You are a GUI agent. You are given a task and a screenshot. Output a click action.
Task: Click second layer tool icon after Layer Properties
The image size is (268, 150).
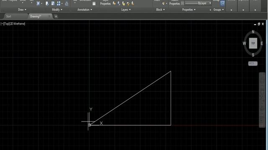coord(119,3)
